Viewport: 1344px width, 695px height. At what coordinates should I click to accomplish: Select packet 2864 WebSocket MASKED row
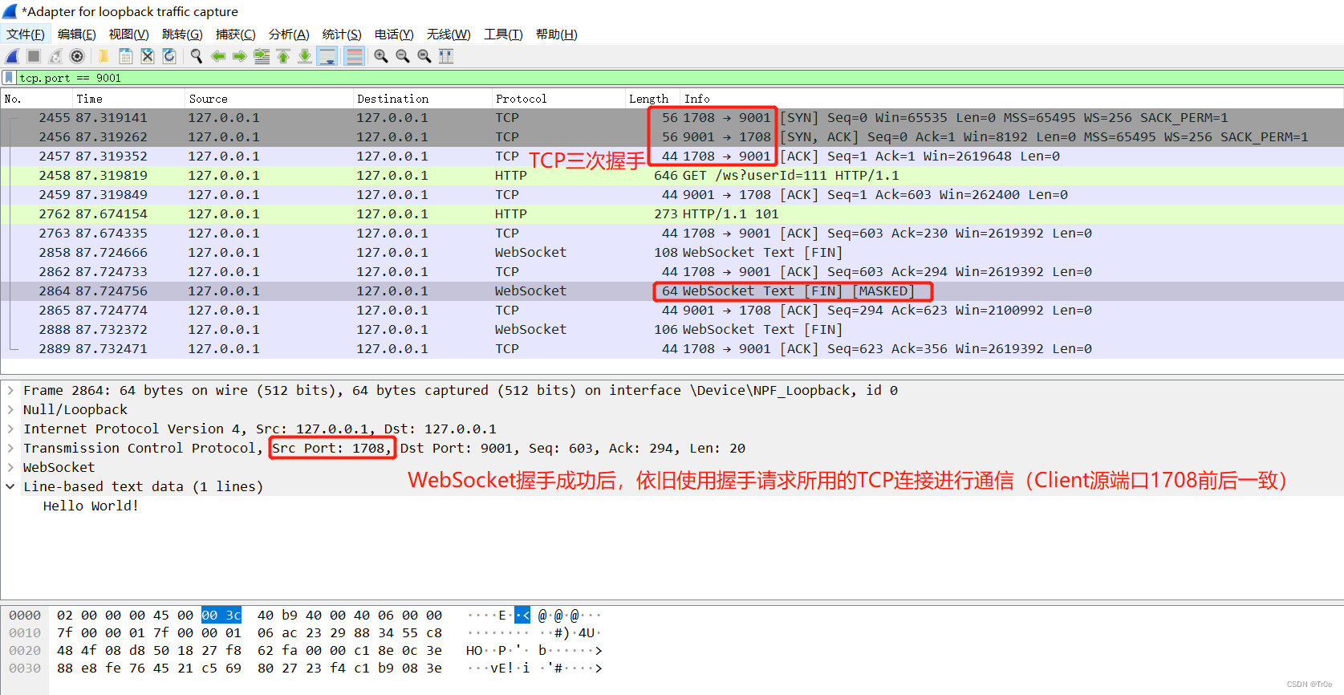tap(672, 291)
